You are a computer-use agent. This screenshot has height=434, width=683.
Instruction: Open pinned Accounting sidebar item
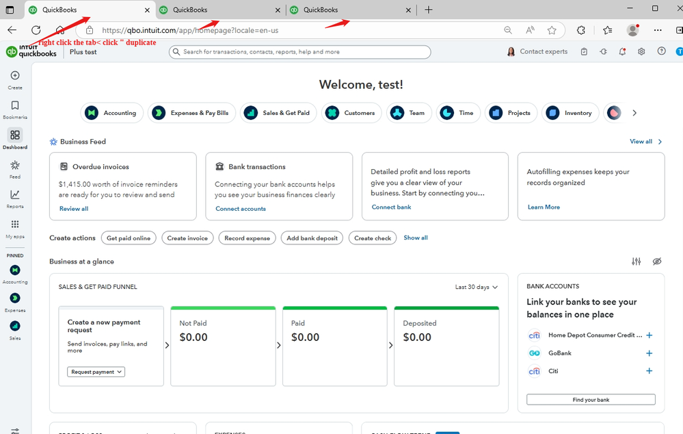tap(15, 275)
